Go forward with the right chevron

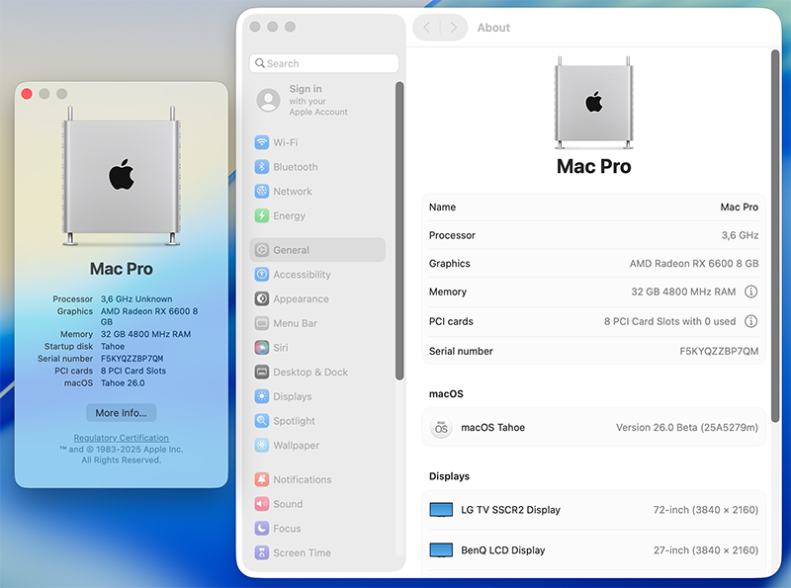[454, 28]
